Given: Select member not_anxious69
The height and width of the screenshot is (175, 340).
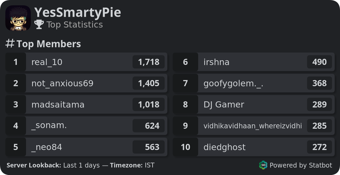Looking at the screenshot, I should pos(86,83).
